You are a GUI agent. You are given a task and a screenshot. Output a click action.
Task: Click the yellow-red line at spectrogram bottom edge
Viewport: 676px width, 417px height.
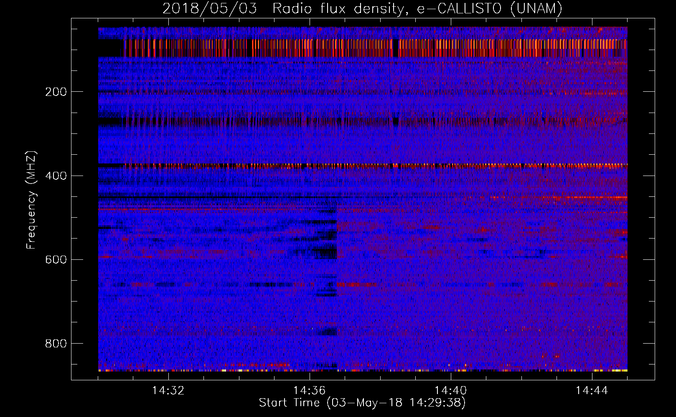click(363, 370)
